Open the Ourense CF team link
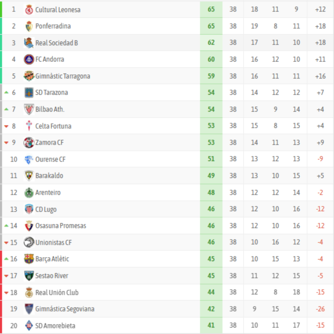This screenshot has height=334, width=334. (x=50, y=159)
